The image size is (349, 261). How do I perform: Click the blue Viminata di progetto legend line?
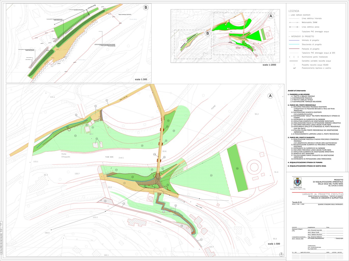click(x=295, y=40)
